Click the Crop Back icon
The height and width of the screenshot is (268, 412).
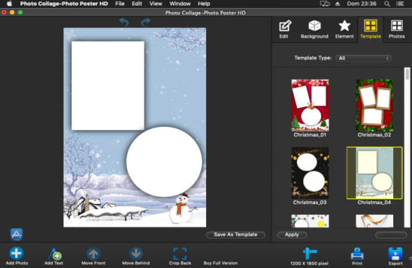point(180,254)
